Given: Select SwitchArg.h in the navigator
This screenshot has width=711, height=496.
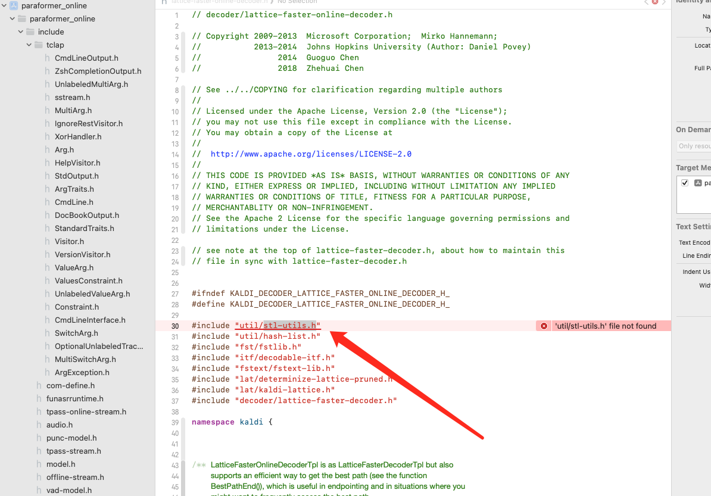Looking at the screenshot, I should (76, 333).
